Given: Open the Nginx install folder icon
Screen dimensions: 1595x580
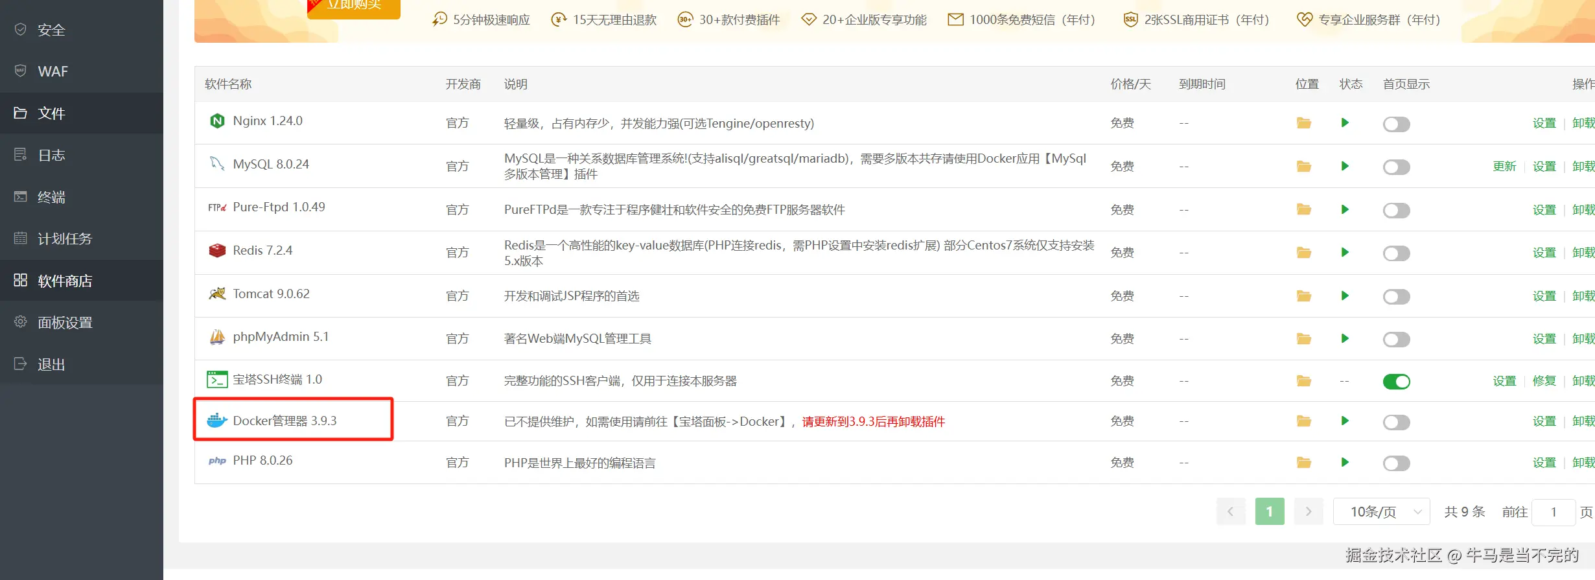Looking at the screenshot, I should click(x=1304, y=123).
